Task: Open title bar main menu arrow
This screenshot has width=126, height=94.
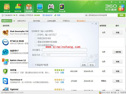Action: pyautogui.click(x=112, y=2)
